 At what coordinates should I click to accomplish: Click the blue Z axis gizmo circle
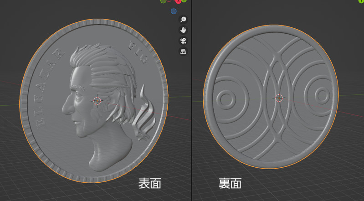(174, 11)
